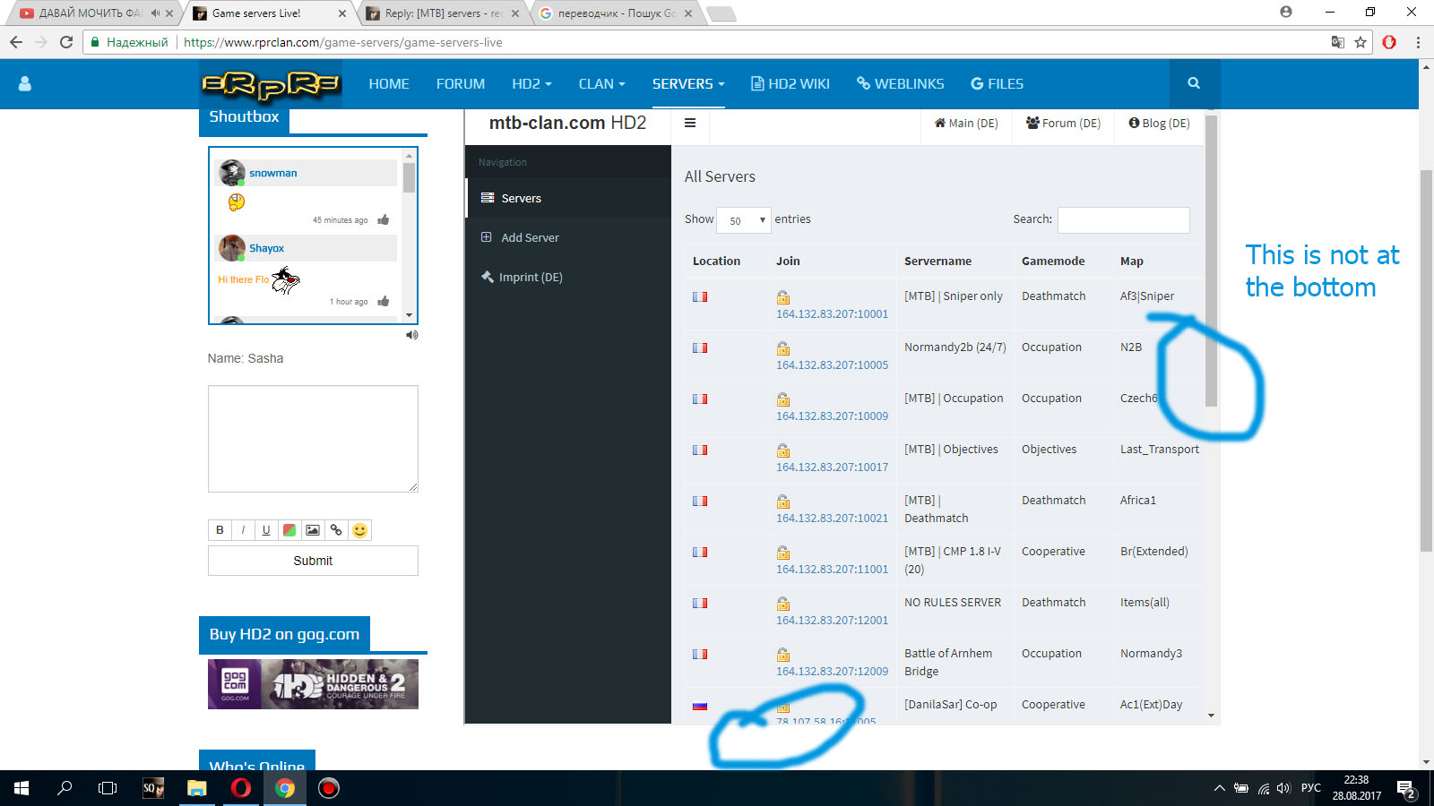This screenshot has width=1434, height=806.
Task: Click the hamburger menu beside mtb-clan.com HD2
Action: 690,124
